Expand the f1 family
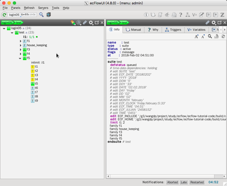This screenshot has height=186, width=227. click(x=21, y=41)
